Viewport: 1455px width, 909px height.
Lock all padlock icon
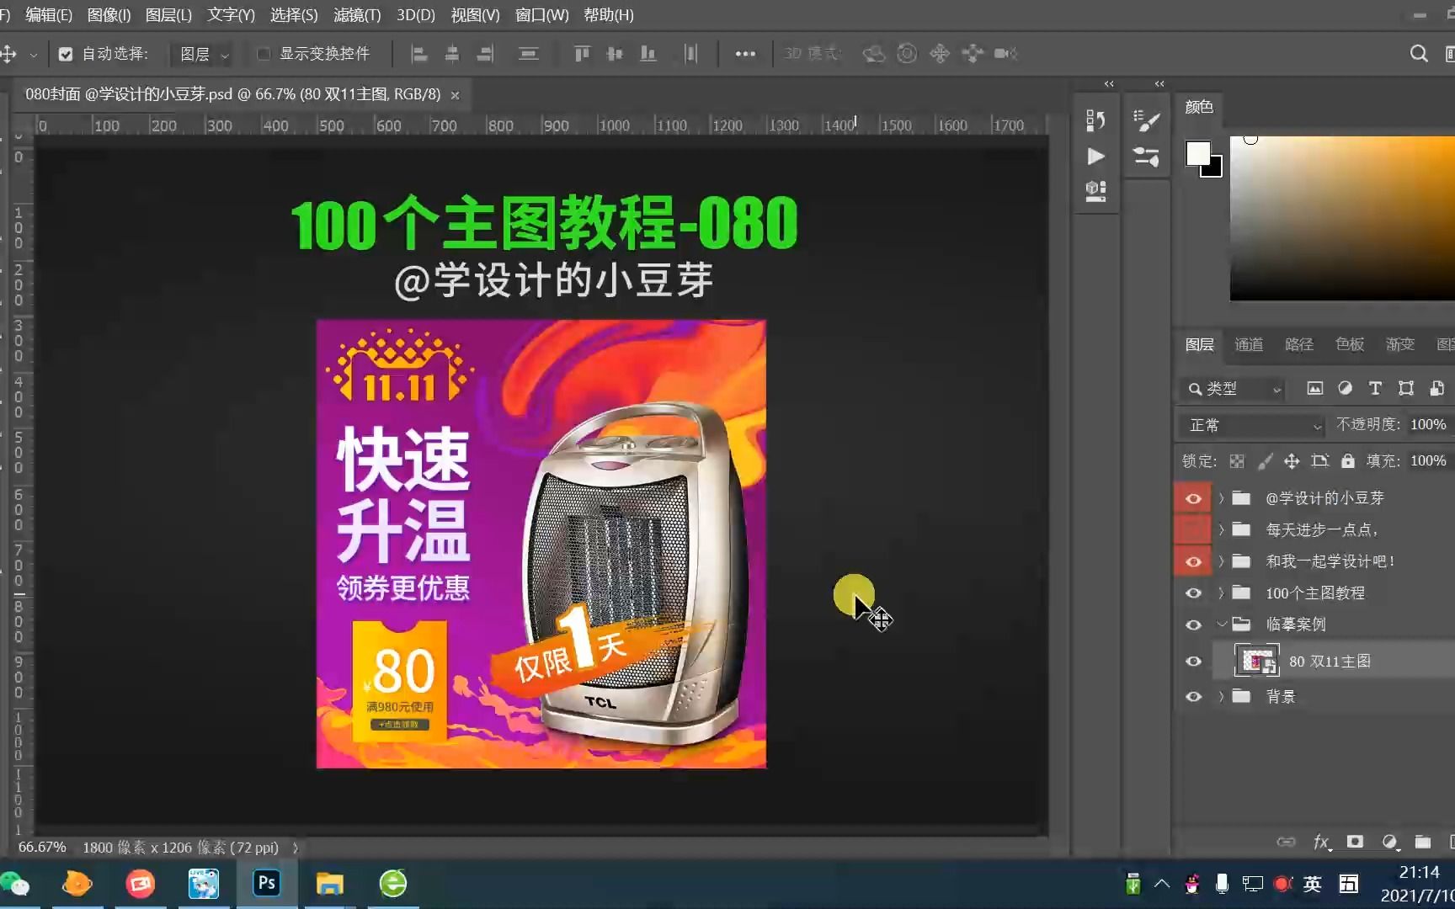point(1348,461)
